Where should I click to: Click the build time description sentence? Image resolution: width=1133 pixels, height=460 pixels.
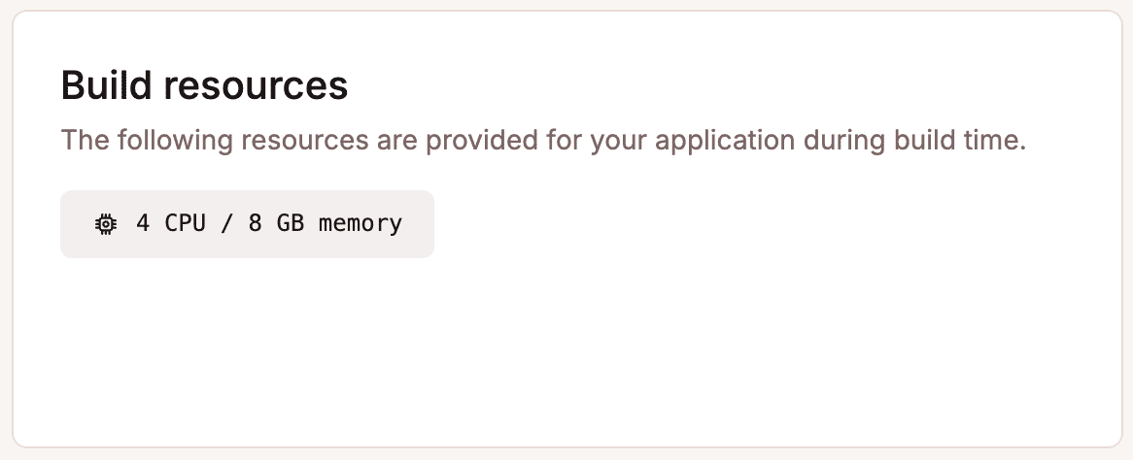tap(543, 140)
